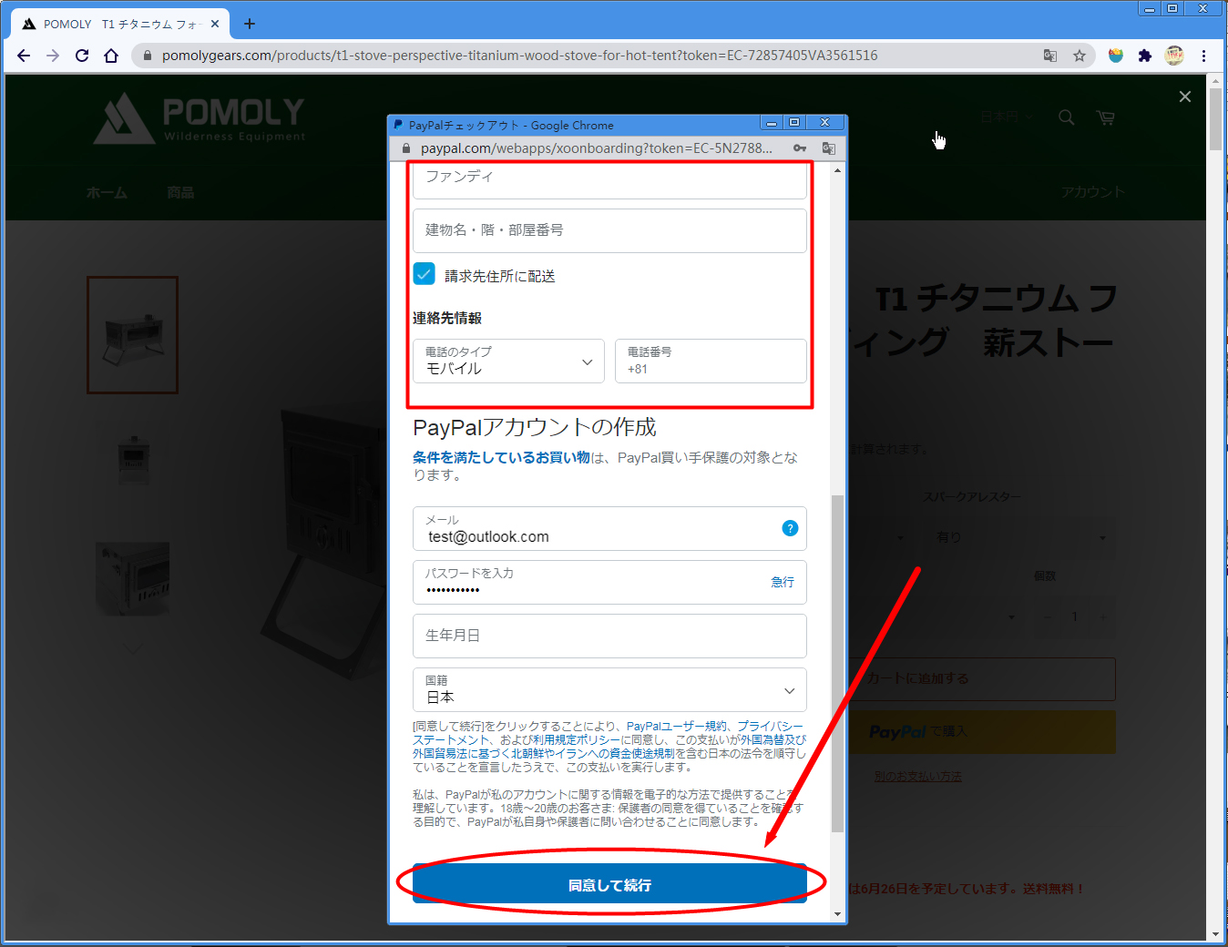Reload the Pomoly page

[x=82, y=56]
